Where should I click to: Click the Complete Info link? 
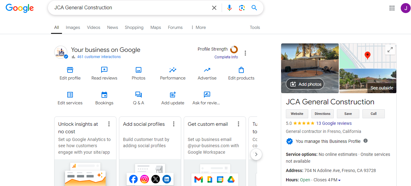point(226,57)
